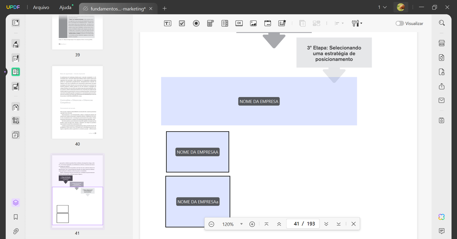Open the UPDF AI assistant icon
This screenshot has height=239, width=457.
pyautogui.click(x=442, y=217)
